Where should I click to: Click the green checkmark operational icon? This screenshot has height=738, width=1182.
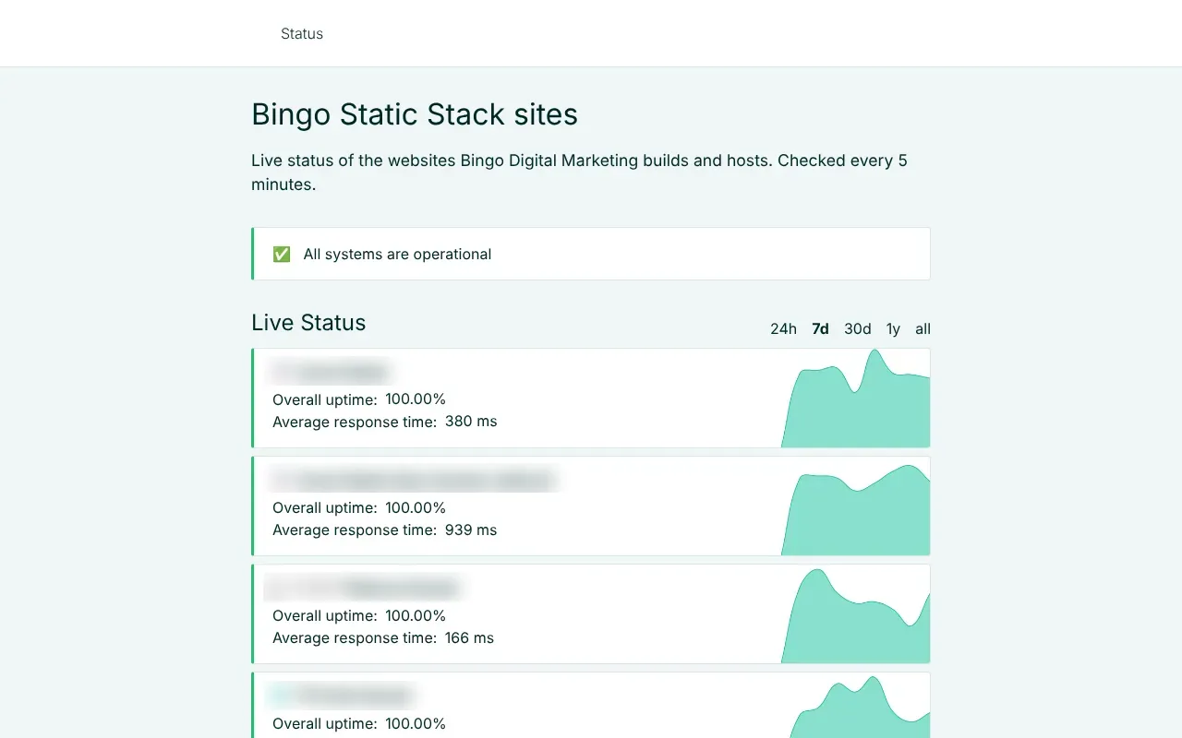[282, 254]
